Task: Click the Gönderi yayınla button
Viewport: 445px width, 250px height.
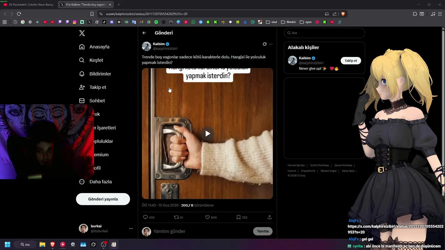Action: [x=103, y=199]
